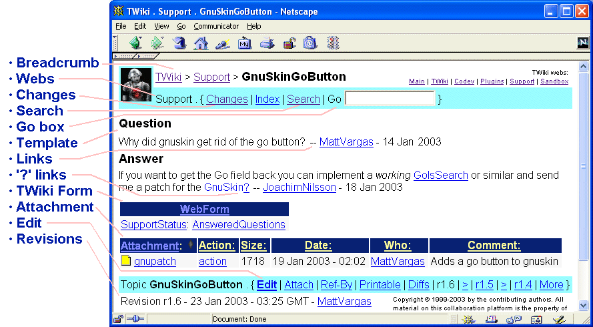
Task: Click inside the Go text box
Action: [390, 99]
